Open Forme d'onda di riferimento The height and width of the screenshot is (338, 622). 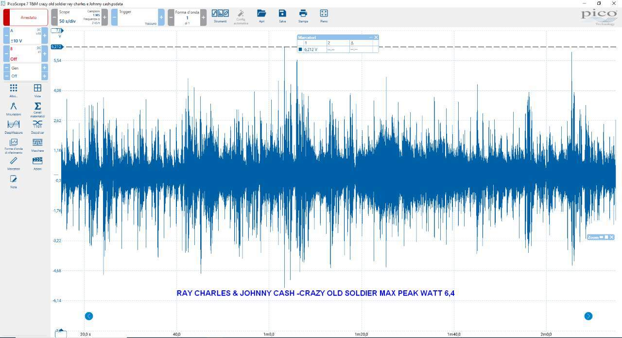click(x=14, y=145)
